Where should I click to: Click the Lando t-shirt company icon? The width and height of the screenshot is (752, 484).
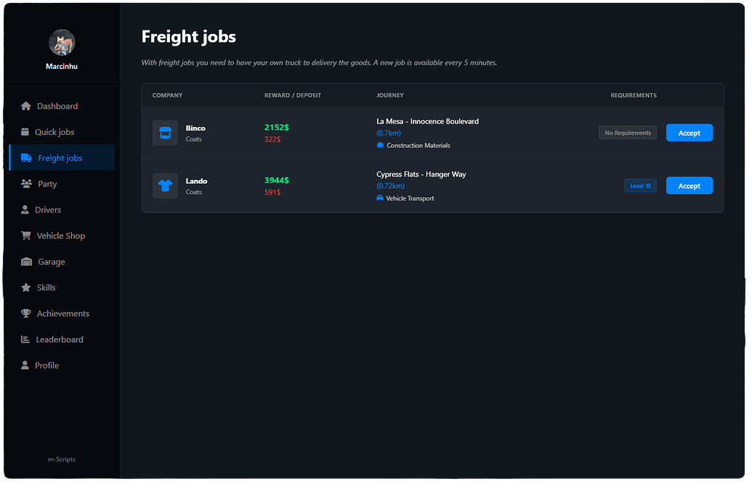(x=165, y=186)
